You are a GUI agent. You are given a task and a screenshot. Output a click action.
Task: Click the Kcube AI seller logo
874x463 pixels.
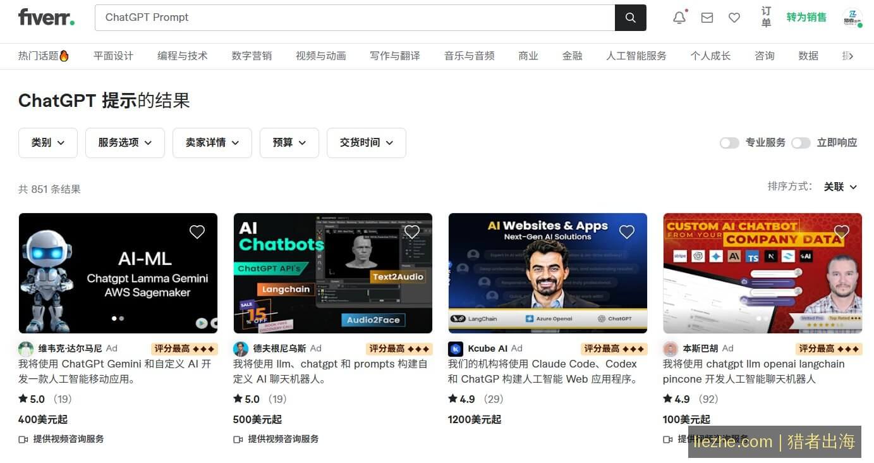456,349
